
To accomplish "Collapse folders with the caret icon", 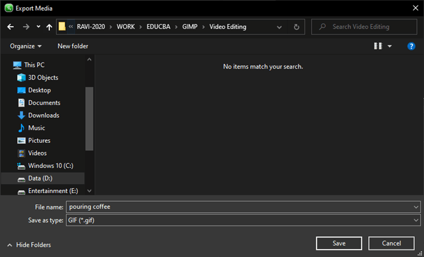I will 10,245.
